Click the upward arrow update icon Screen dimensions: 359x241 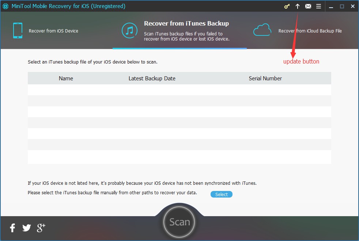click(x=298, y=7)
